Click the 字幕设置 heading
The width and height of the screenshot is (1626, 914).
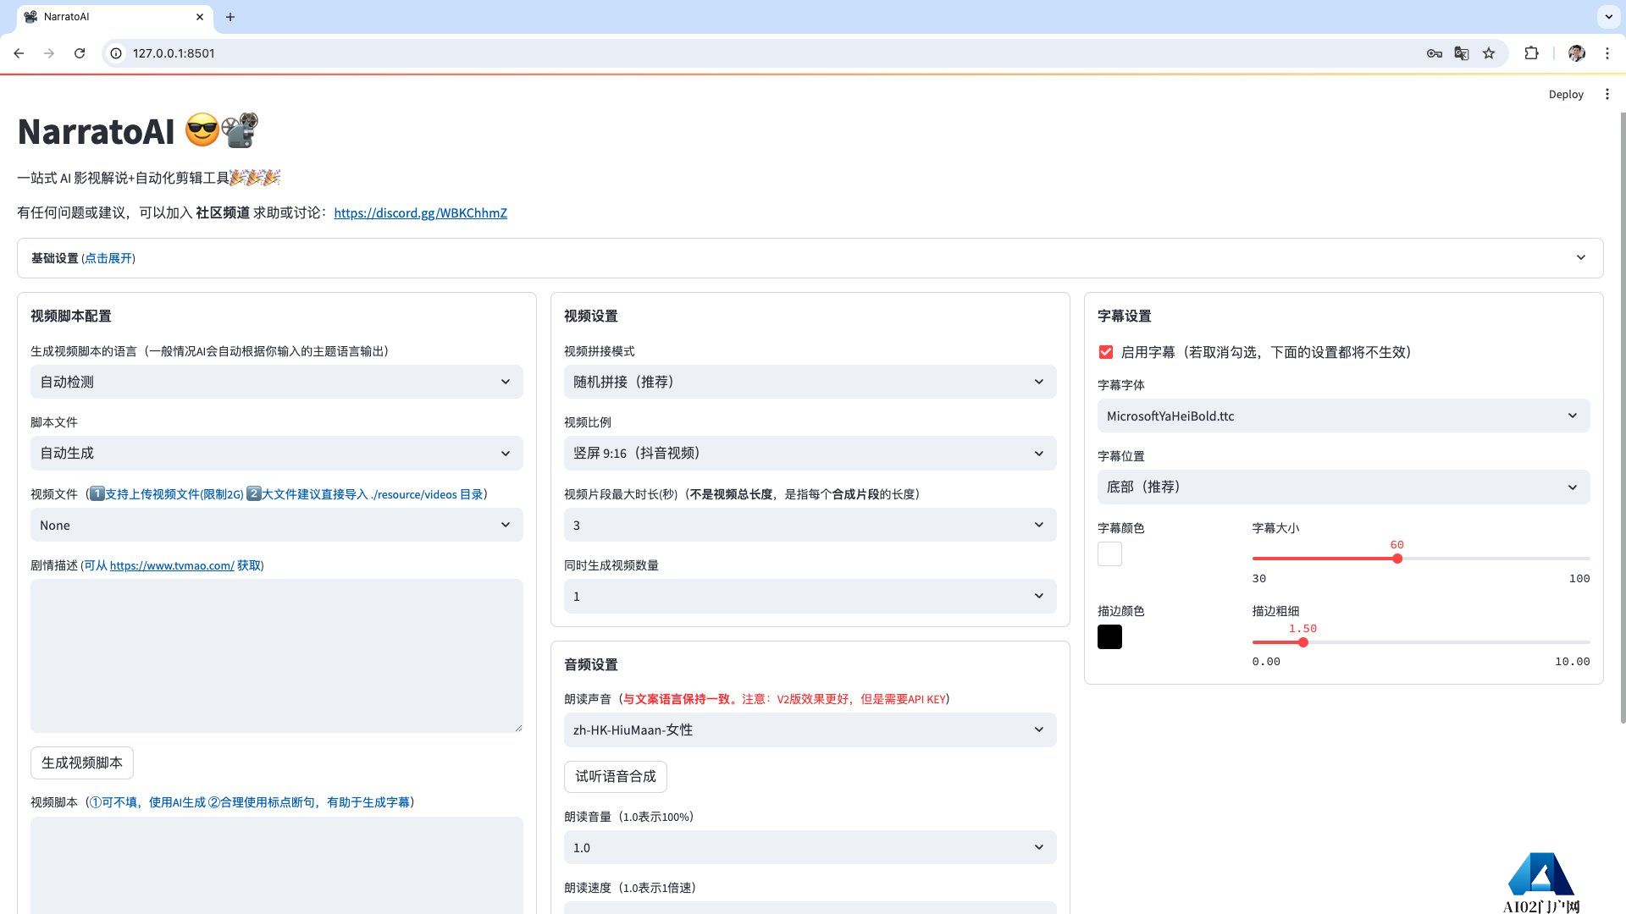tap(1125, 316)
